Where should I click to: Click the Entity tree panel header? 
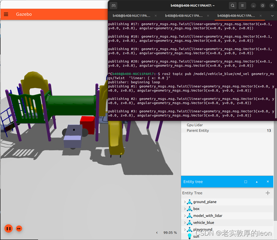pos(227,182)
